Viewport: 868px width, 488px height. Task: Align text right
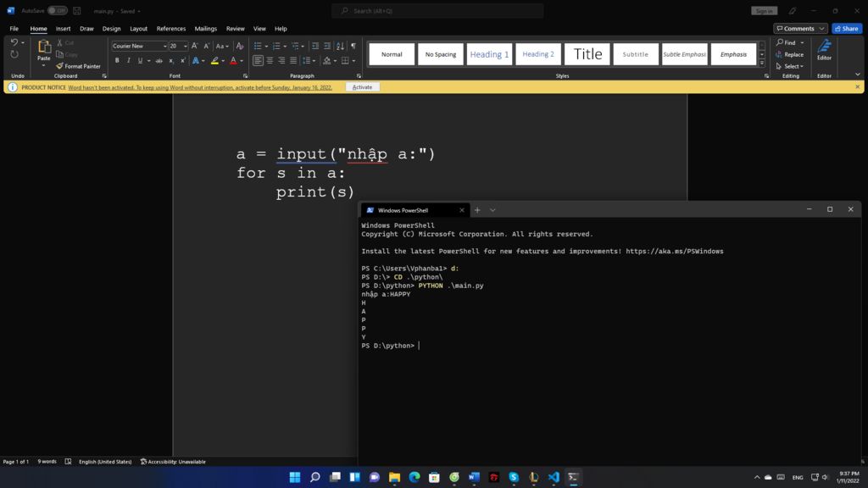281,60
